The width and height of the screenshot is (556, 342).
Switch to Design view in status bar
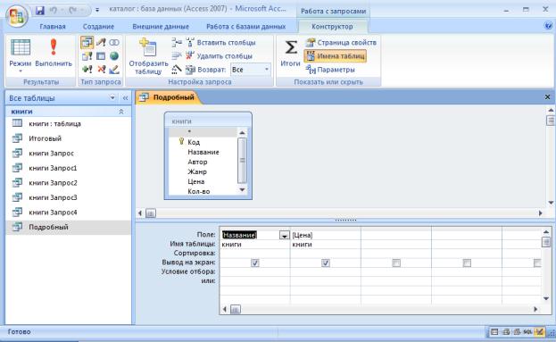click(539, 332)
